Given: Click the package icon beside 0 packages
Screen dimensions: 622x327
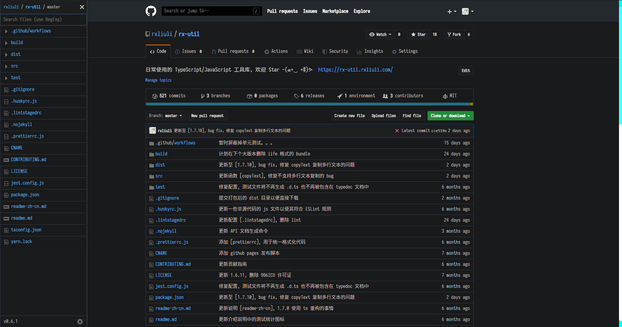Looking at the screenshot, I should 249,96.
